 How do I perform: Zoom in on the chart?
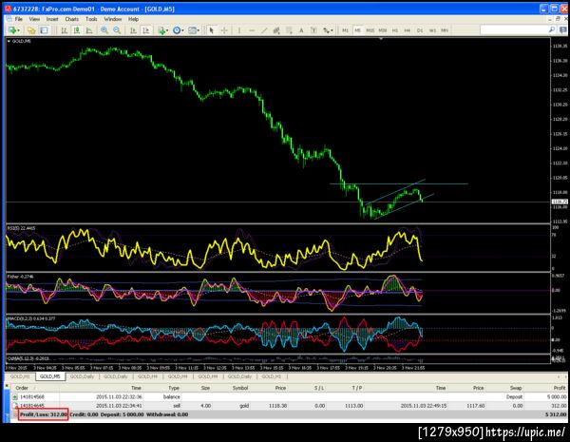(104, 30)
